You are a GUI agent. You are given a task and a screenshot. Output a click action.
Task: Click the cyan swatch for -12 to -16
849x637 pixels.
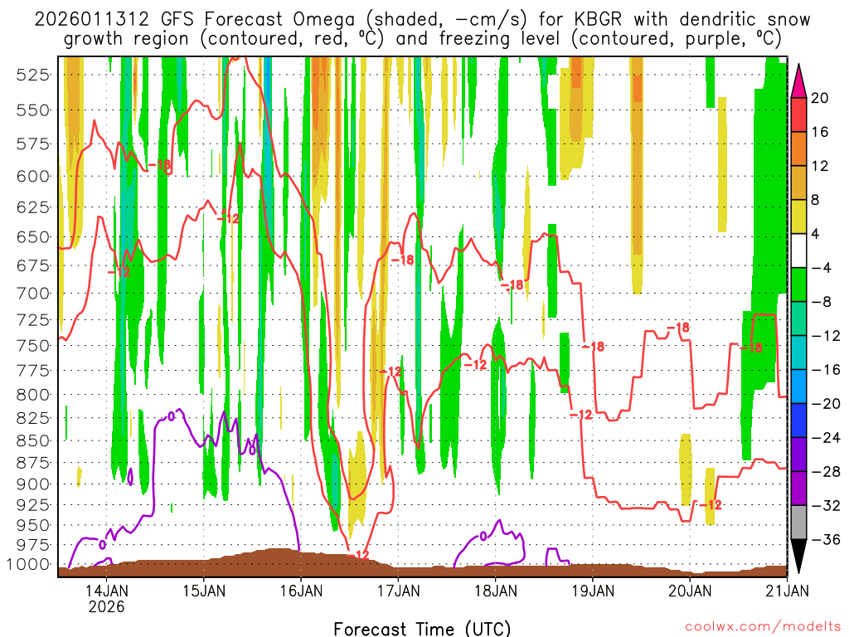point(798,353)
